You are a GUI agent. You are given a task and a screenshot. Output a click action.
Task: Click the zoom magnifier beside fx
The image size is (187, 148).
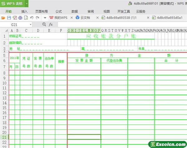click(44, 24)
